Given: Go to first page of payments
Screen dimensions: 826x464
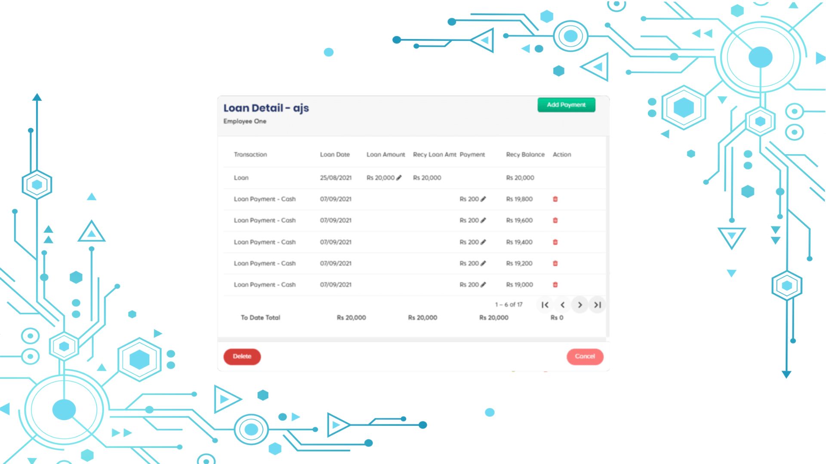Looking at the screenshot, I should [x=545, y=305].
